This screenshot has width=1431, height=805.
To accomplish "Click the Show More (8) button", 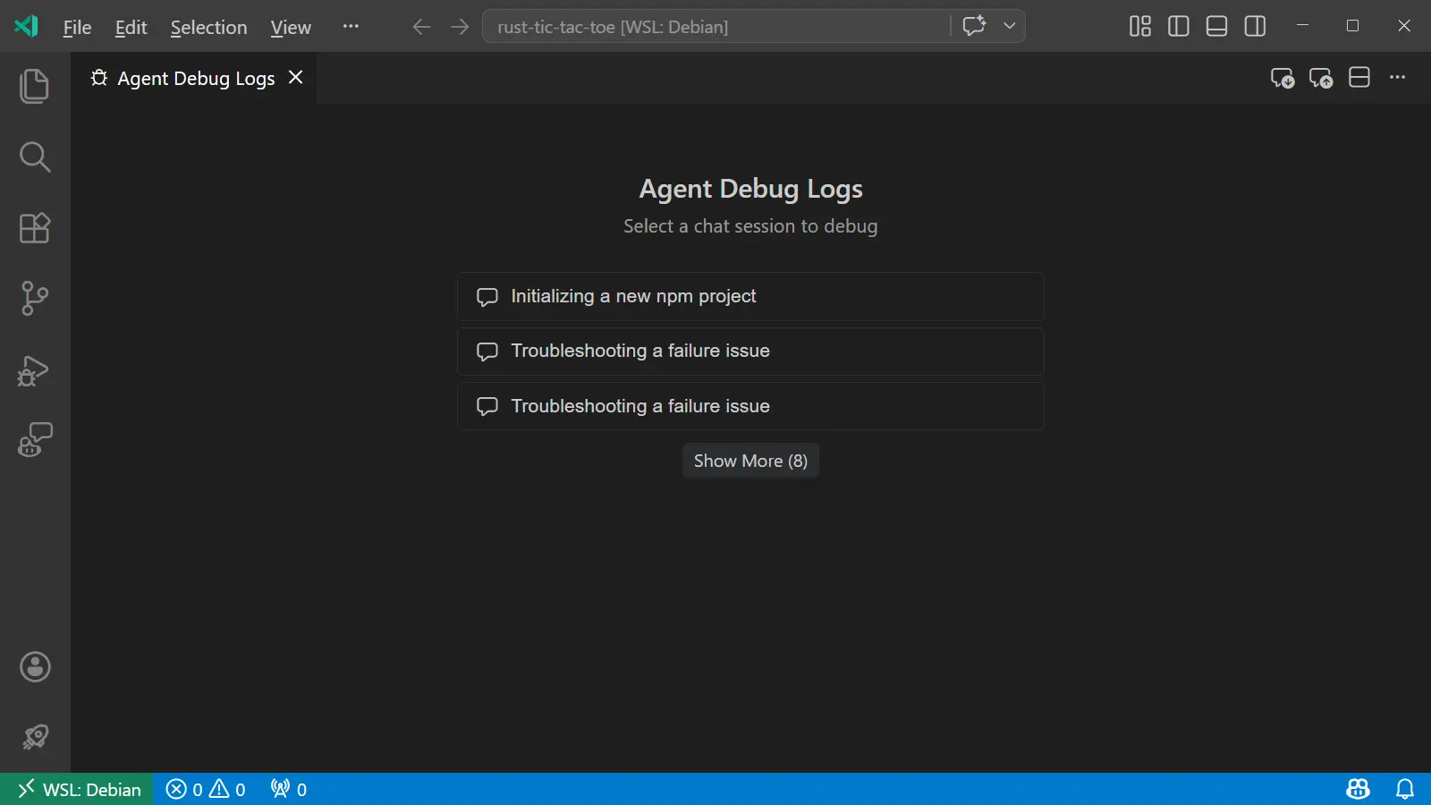I will point(750,460).
